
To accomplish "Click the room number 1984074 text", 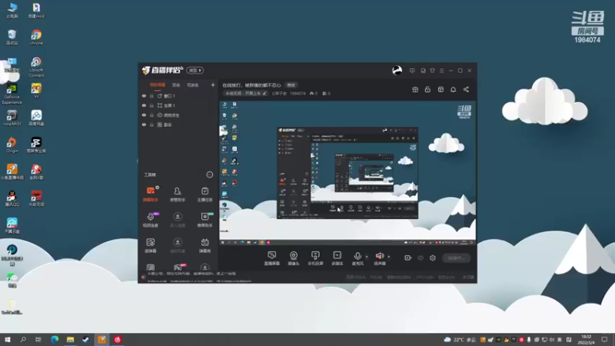I will [x=298, y=93].
